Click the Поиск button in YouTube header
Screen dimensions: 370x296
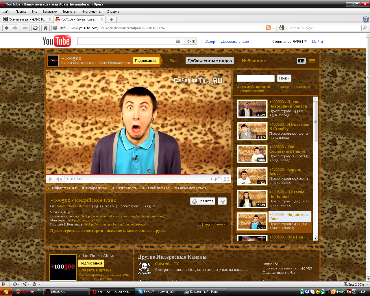coord(190,41)
